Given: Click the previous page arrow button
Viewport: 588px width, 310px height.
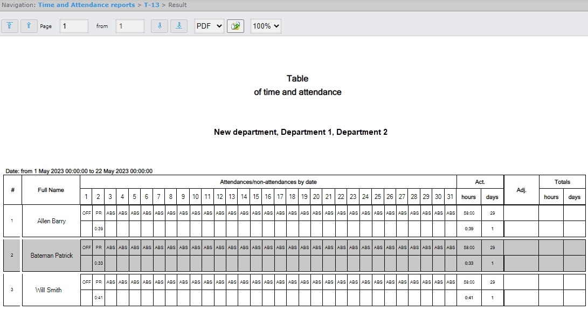Looking at the screenshot, I should click(29, 26).
